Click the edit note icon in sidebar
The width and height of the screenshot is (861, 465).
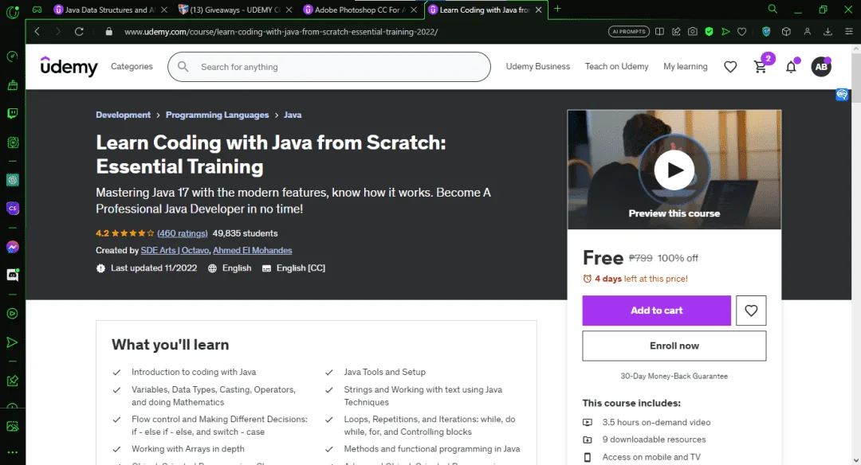coord(12,381)
